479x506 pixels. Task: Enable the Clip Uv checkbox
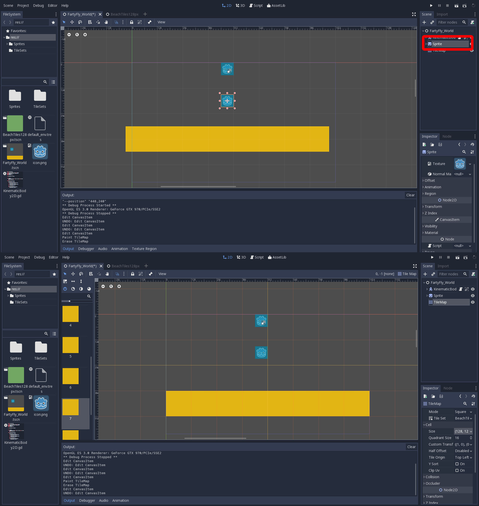pos(457,470)
